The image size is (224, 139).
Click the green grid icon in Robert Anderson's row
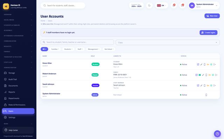[200, 75]
